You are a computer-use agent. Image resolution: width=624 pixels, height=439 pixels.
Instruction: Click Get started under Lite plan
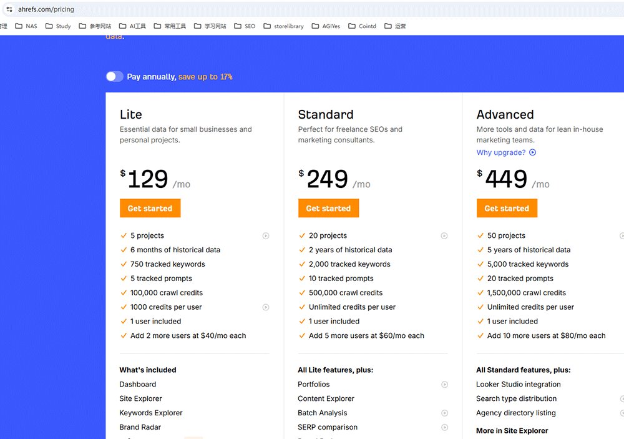150,208
